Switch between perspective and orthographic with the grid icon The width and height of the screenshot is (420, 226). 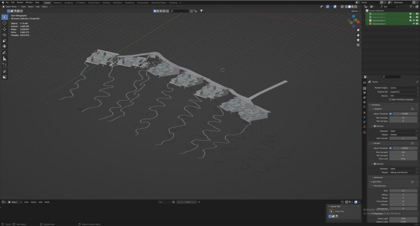pyautogui.click(x=358, y=45)
